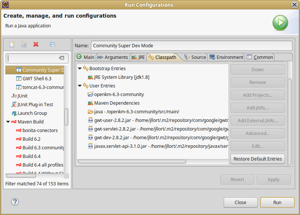Viewport: 300px width, 215px height.
Task: Click the m2 icon next to Maven Build
Action: (x=14, y=122)
